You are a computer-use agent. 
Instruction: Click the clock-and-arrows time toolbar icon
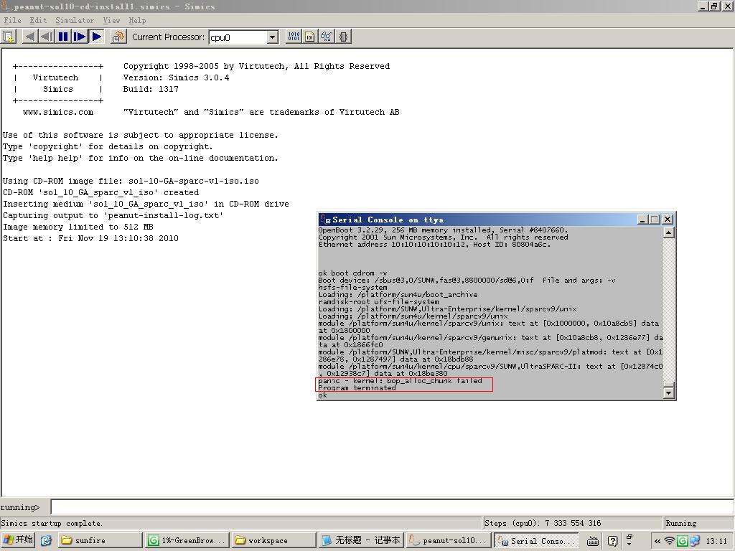point(118,37)
